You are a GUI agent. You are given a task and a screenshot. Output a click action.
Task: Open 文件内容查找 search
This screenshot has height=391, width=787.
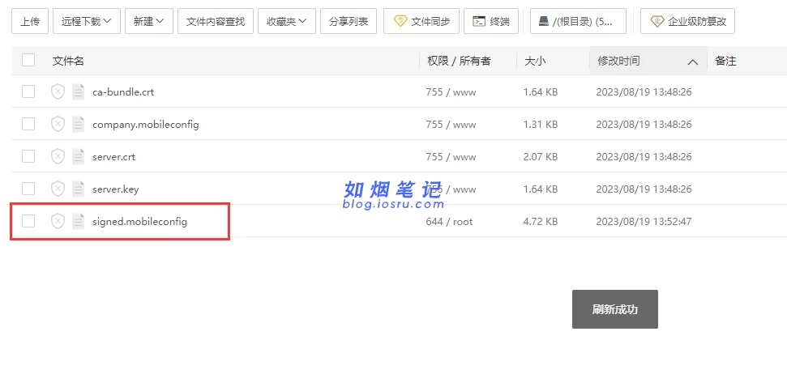(216, 21)
